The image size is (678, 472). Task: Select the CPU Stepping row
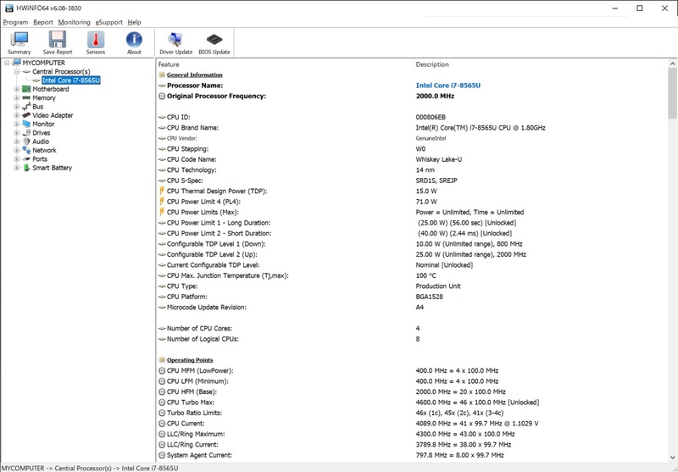point(411,148)
